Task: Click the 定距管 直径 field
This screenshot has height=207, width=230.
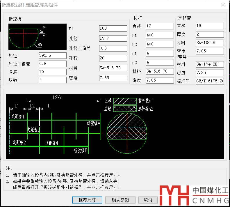Action: [x=210, y=26]
